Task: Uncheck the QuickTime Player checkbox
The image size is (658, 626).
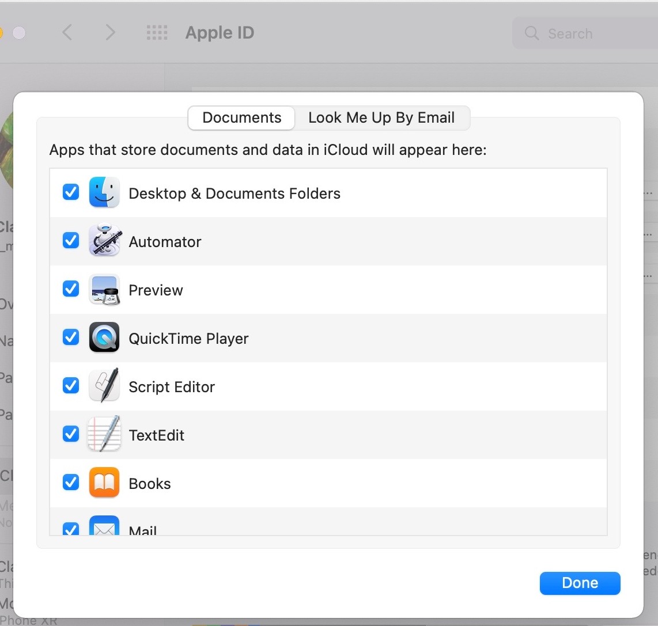Action: 70,337
